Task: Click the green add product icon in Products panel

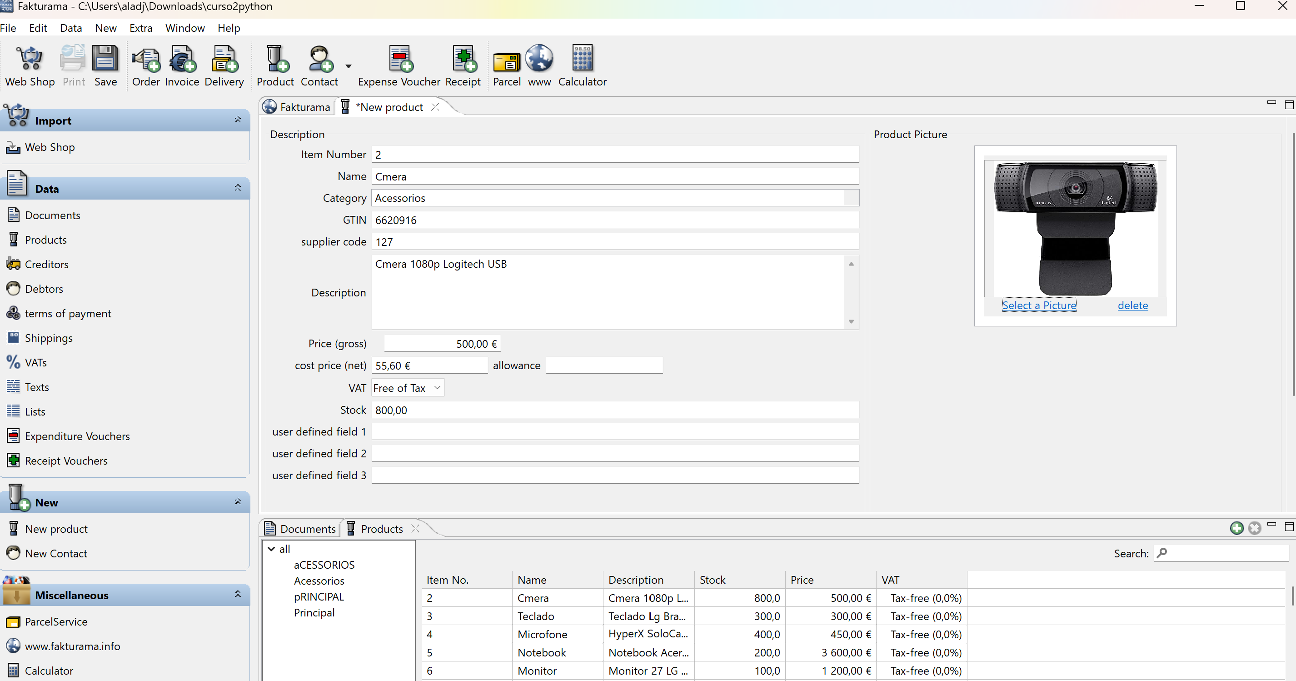Action: (1236, 528)
